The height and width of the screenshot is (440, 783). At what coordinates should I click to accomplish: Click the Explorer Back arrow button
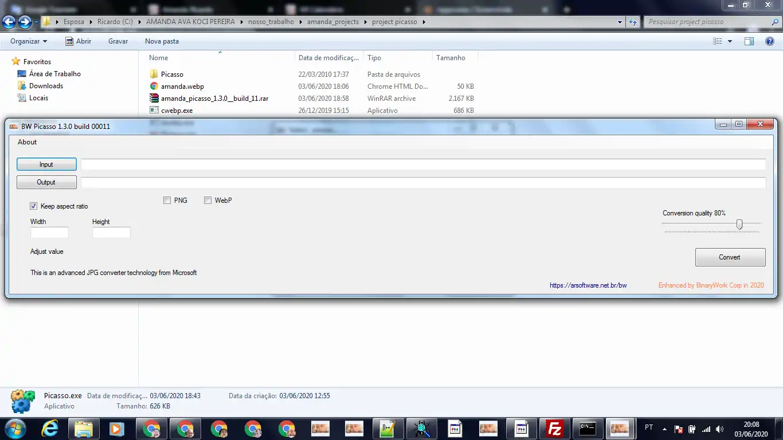point(9,22)
